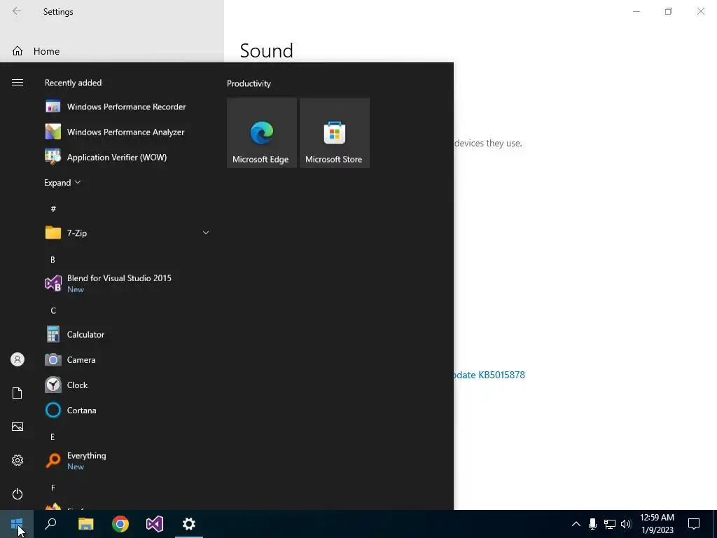The image size is (717, 538).
Task: Open the Clock app
Action: tap(127, 385)
